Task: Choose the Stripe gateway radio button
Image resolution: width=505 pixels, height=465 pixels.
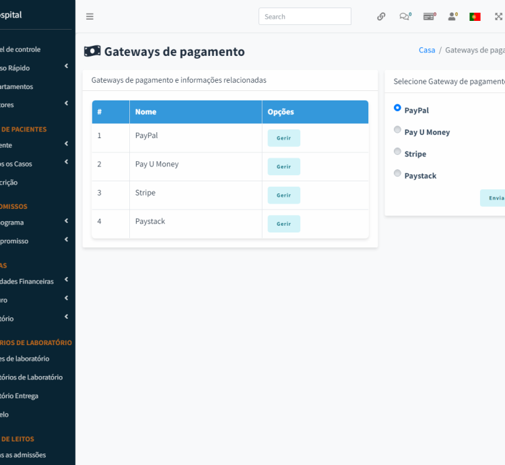Action: pos(397,152)
